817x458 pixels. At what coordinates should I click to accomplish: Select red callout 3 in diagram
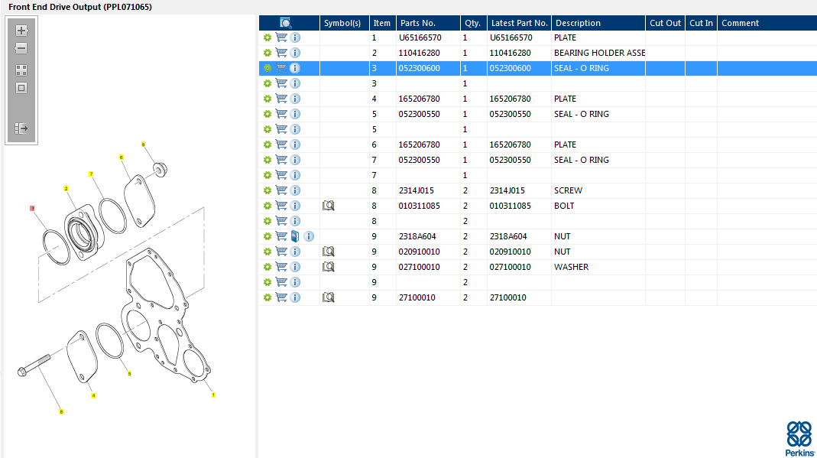(x=32, y=209)
